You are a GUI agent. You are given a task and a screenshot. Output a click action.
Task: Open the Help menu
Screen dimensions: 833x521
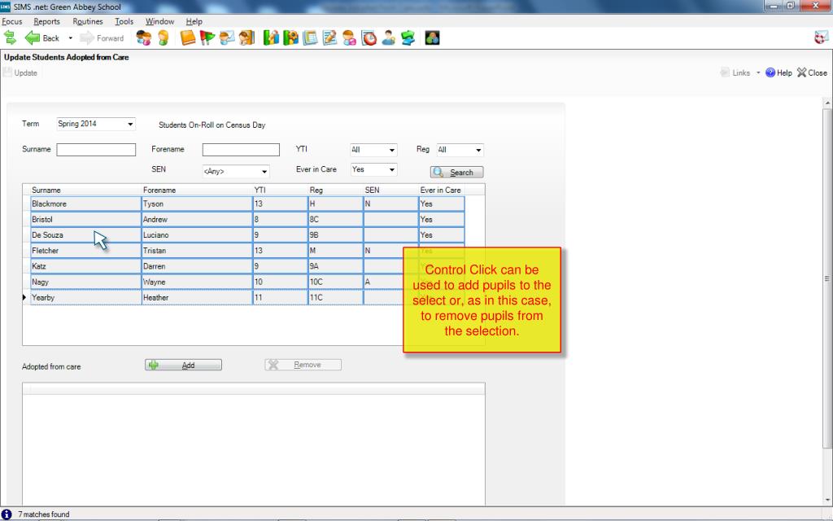coord(194,21)
